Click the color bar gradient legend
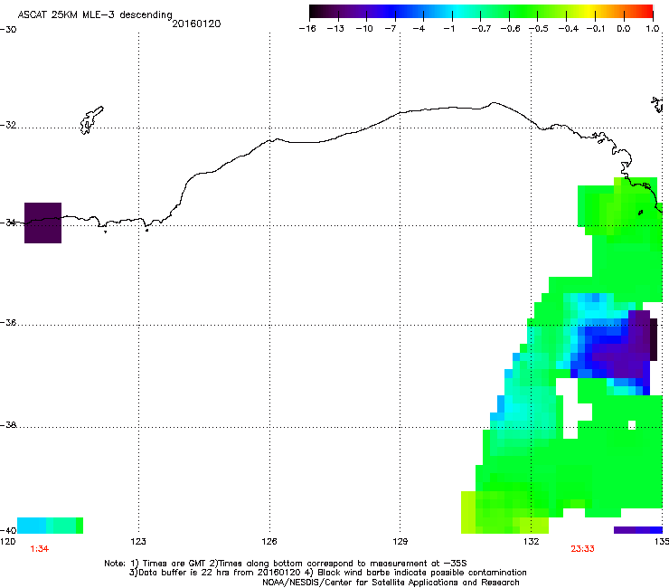The width and height of the screenshot is (669, 588). pyautogui.click(x=481, y=11)
